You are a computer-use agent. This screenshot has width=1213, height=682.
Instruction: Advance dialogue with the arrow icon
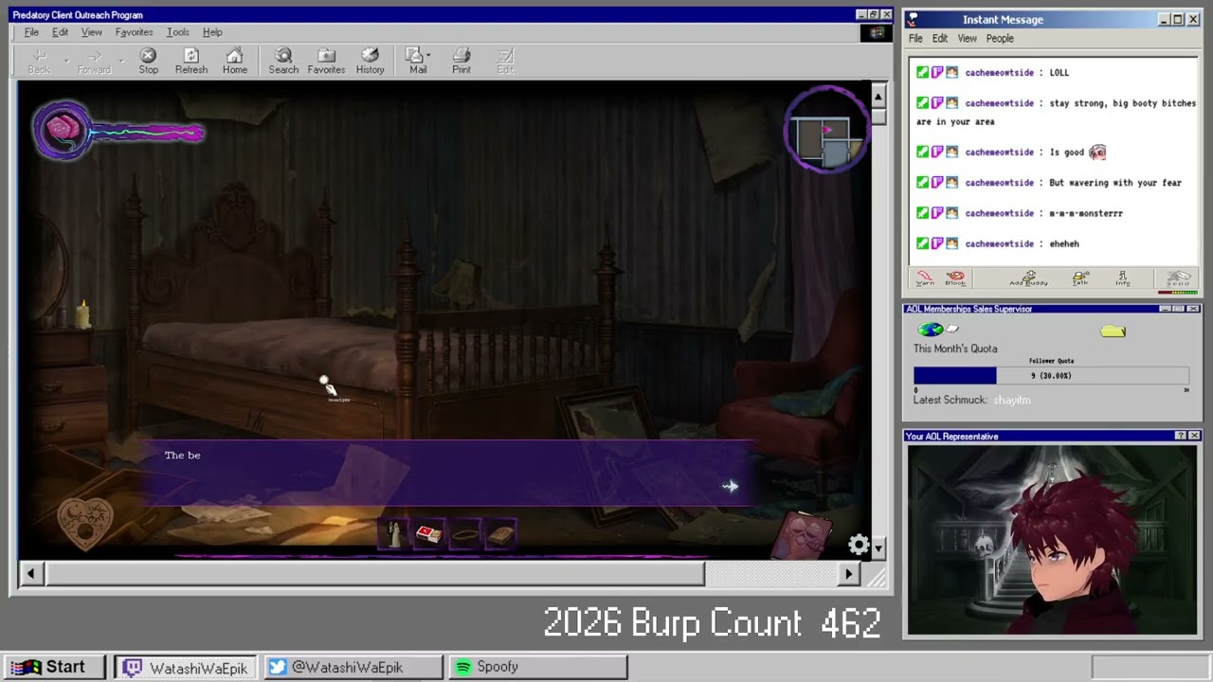click(730, 486)
